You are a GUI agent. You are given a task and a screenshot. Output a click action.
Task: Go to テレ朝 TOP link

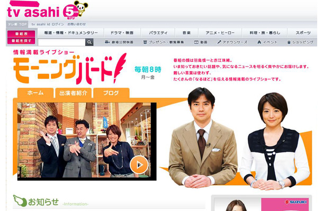pos(17,24)
